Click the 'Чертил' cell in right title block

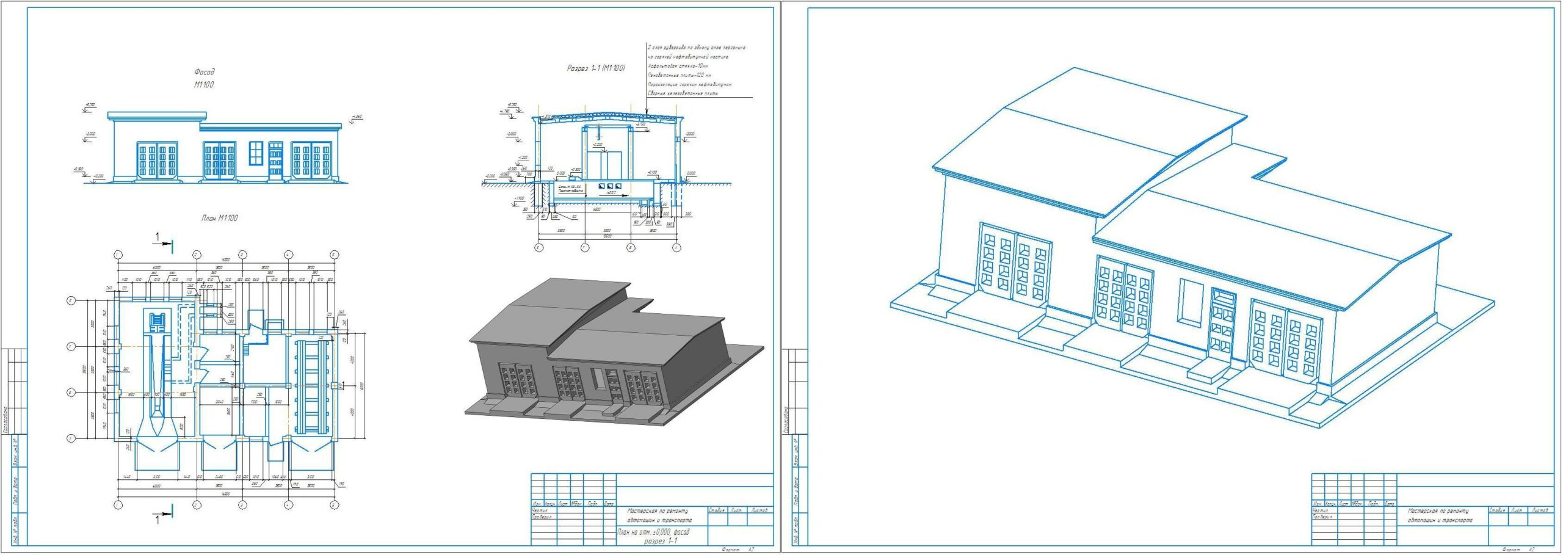1324,510
